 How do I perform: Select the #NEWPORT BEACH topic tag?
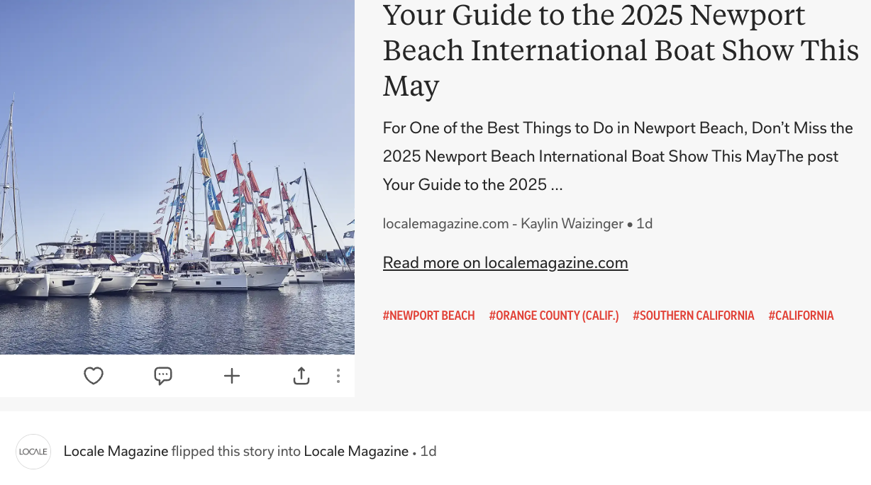pyautogui.click(x=428, y=316)
